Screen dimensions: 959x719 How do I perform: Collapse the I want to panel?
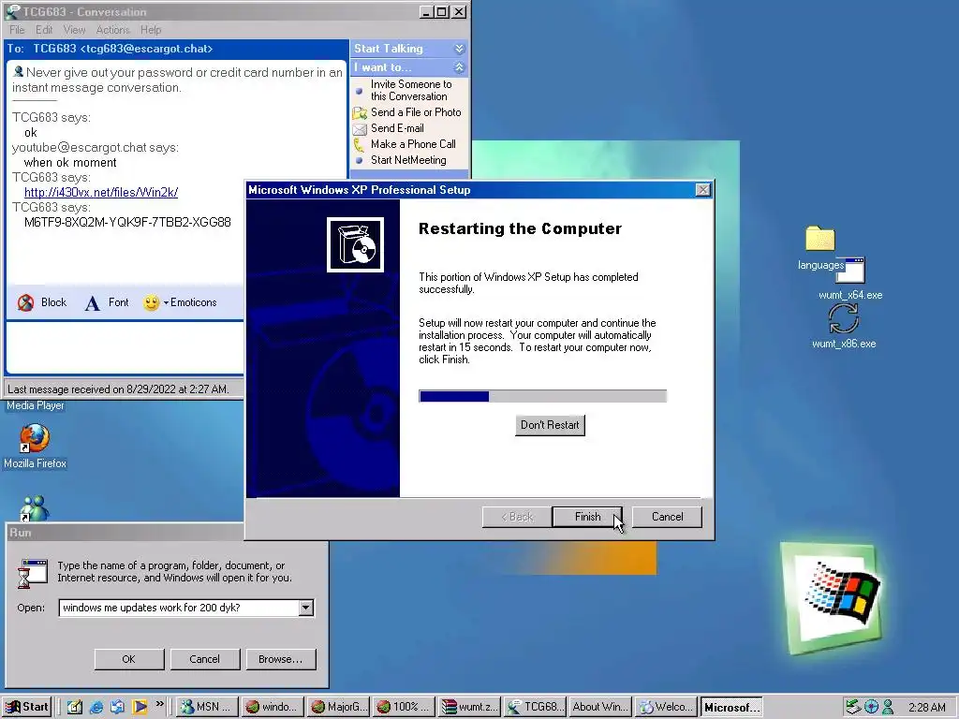click(x=459, y=67)
